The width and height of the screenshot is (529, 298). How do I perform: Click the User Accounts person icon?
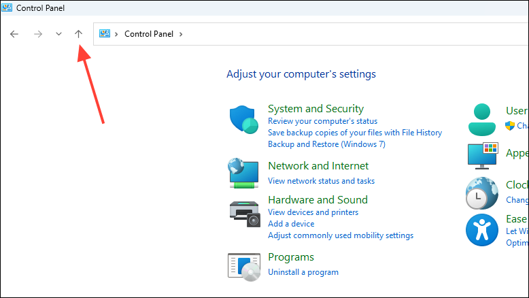[x=482, y=120]
